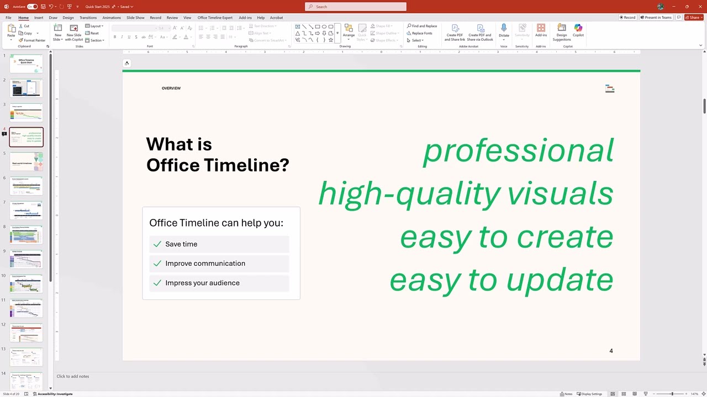Open the Saved status dropdown in title
Image resolution: width=707 pixels, height=397 pixels.
(126, 7)
